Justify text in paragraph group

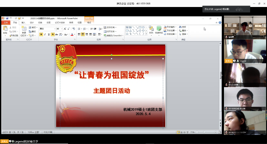(x=90, y=34)
